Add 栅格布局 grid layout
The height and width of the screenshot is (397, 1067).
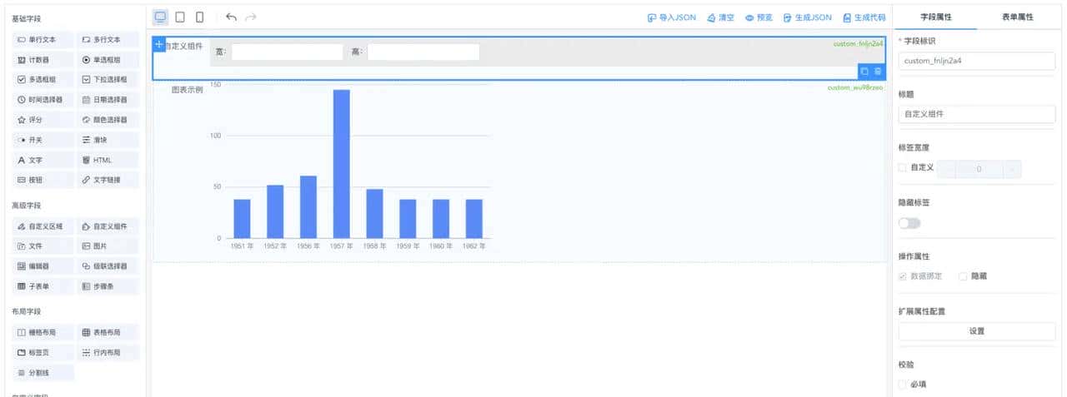coord(43,332)
